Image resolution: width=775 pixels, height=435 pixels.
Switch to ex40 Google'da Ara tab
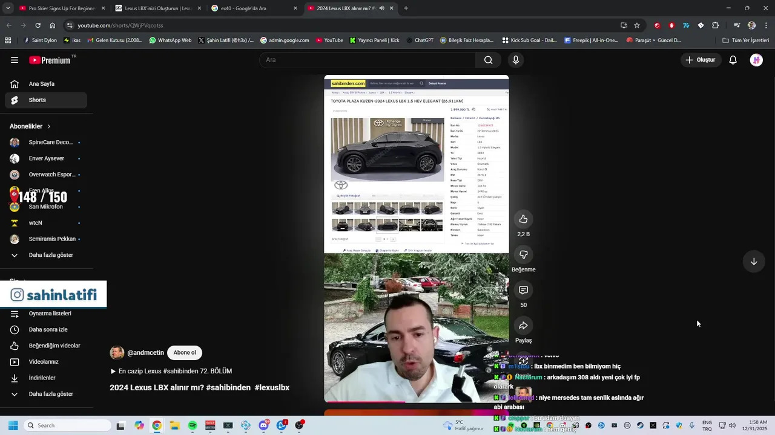(254, 8)
